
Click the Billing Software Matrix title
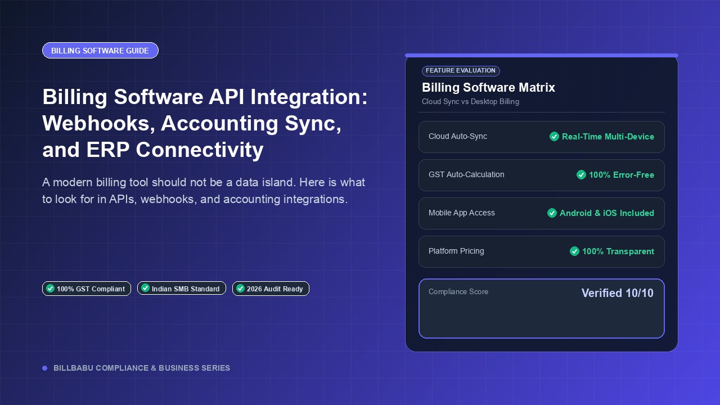pos(488,88)
